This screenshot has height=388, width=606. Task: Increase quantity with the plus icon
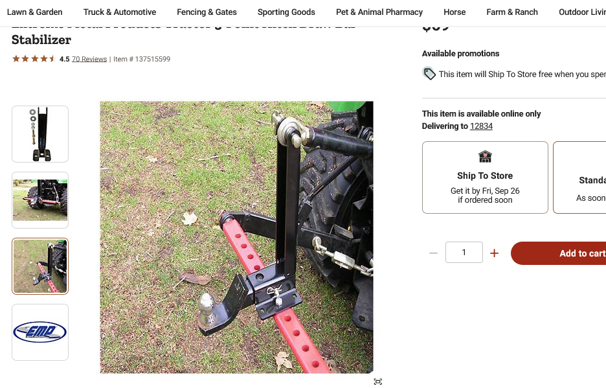[x=494, y=253]
